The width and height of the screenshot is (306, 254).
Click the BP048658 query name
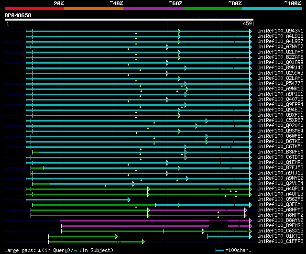(18, 15)
